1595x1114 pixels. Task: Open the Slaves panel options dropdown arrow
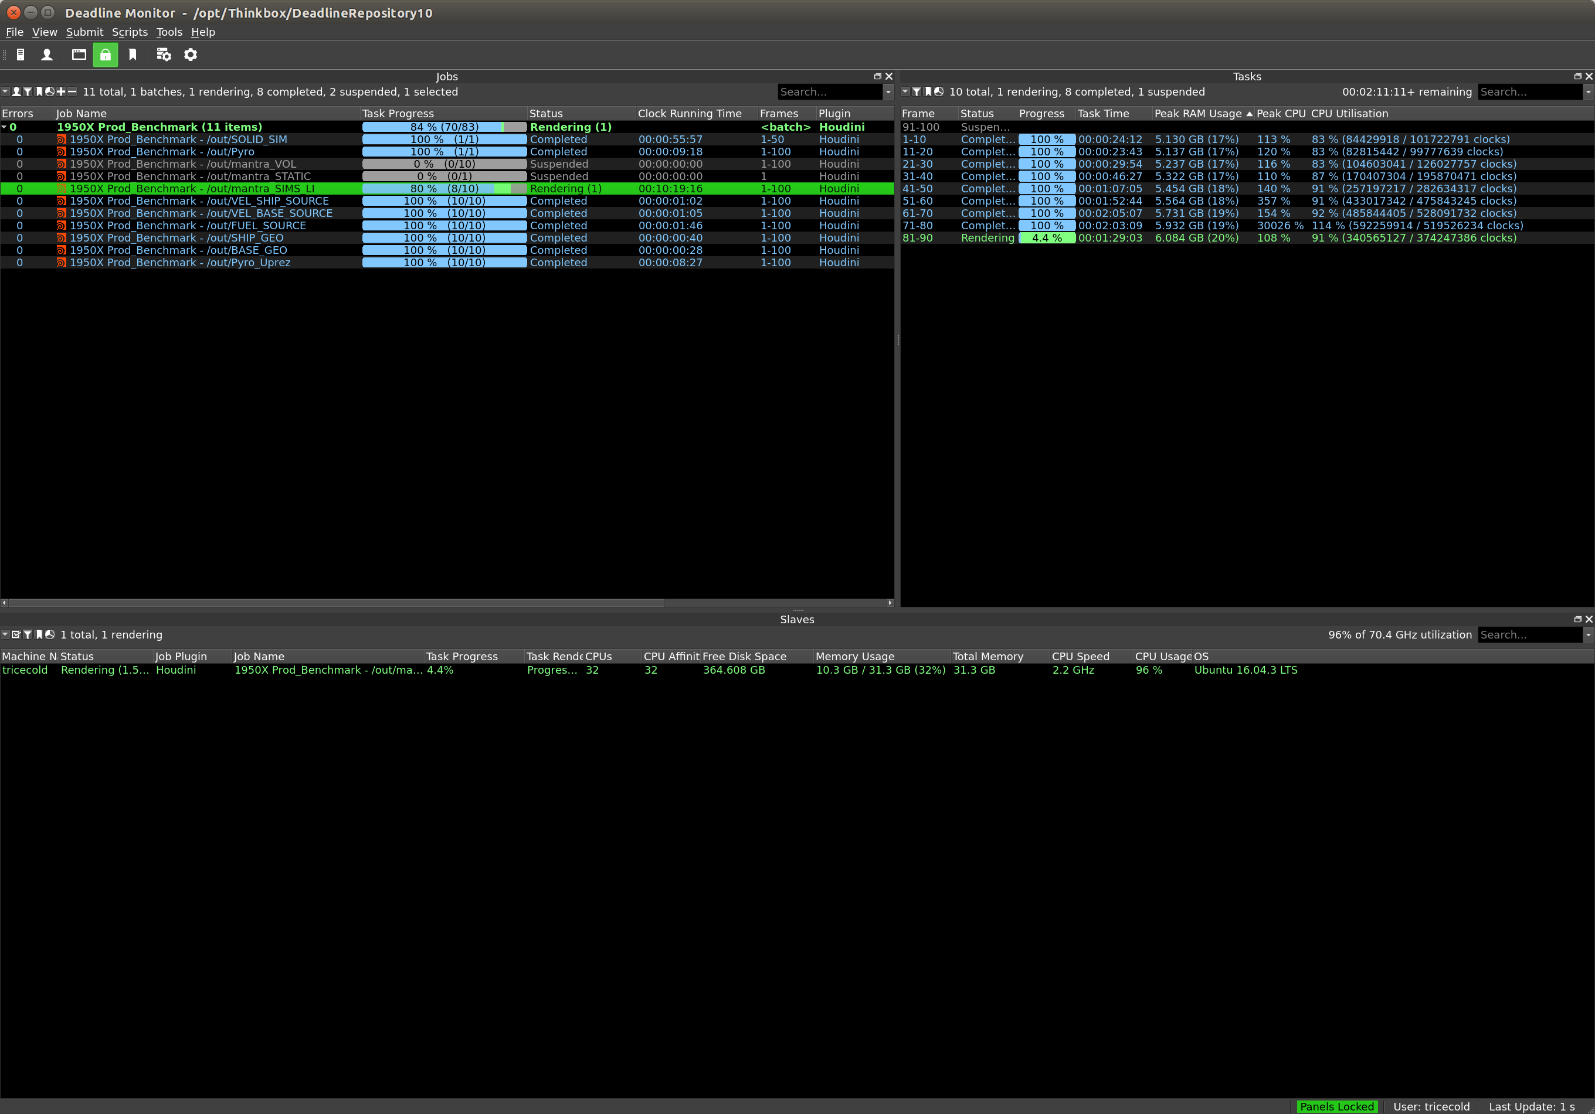pos(5,635)
